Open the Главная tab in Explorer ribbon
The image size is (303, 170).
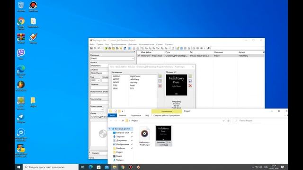(x=123, y=115)
